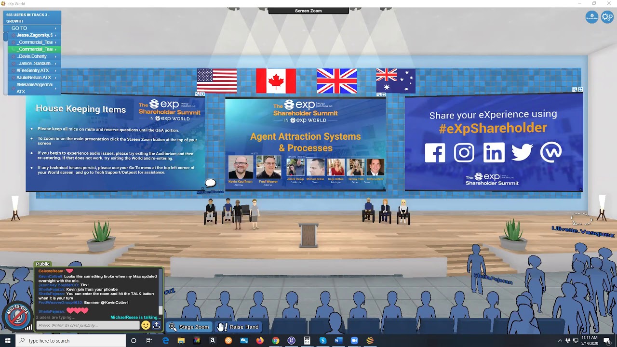This screenshot has width=617, height=347.
Task: Expand the Janice.Sanburn user entry
Action: [34, 63]
